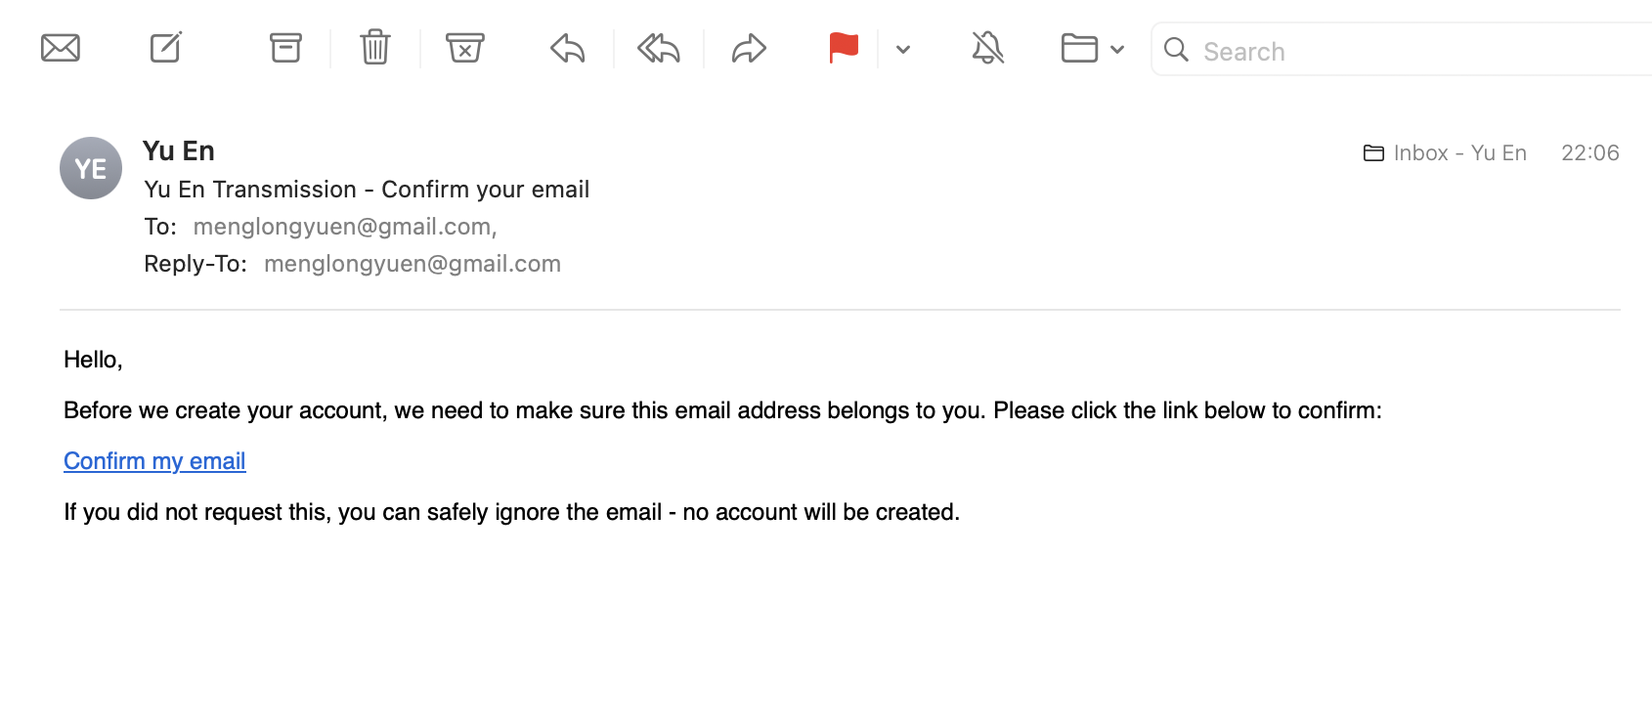Mute this conversation with the bell icon
The width and height of the screenshot is (1652, 727).
(x=988, y=48)
